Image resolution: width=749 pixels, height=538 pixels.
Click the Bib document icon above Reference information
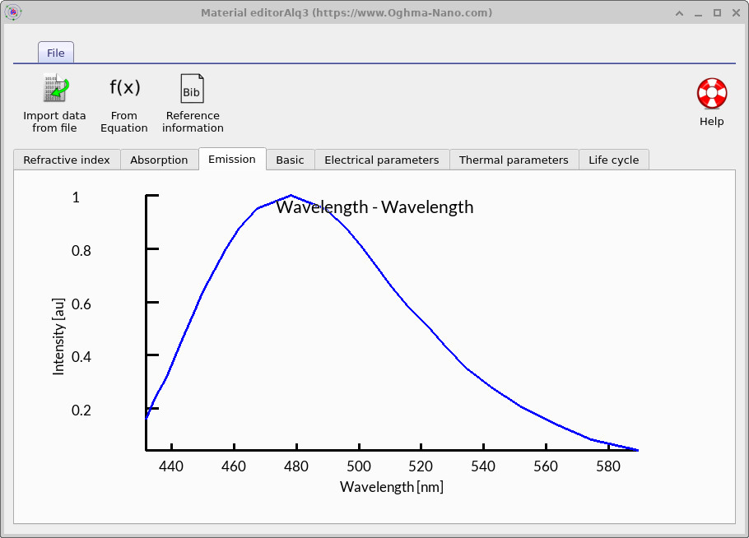pyautogui.click(x=192, y=87)
